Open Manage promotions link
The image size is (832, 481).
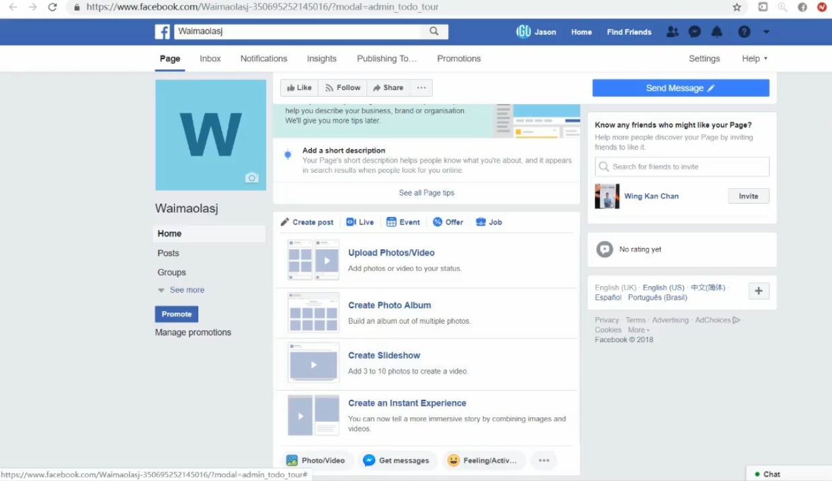[193, 333]
